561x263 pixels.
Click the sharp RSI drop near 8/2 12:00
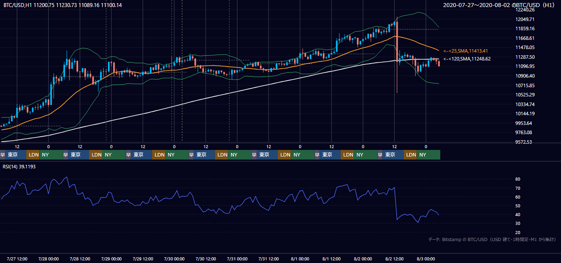point(396,203)
